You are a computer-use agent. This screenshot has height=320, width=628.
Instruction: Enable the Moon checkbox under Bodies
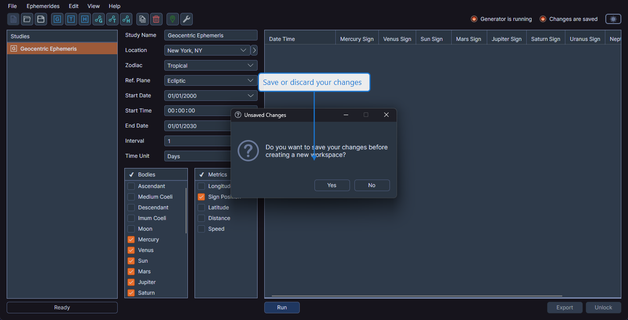coord(131,228)
